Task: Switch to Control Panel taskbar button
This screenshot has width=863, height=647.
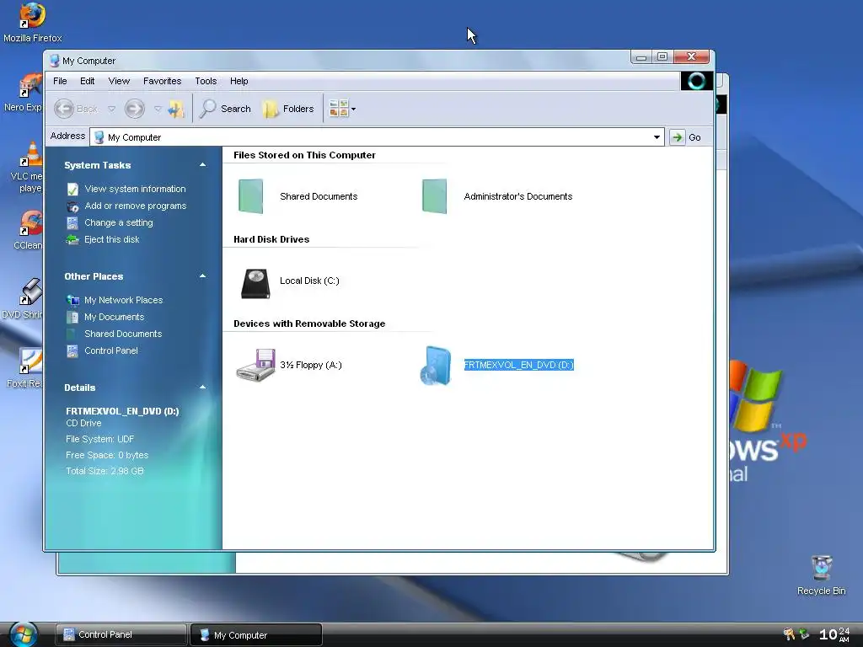Action: [121, 634]
